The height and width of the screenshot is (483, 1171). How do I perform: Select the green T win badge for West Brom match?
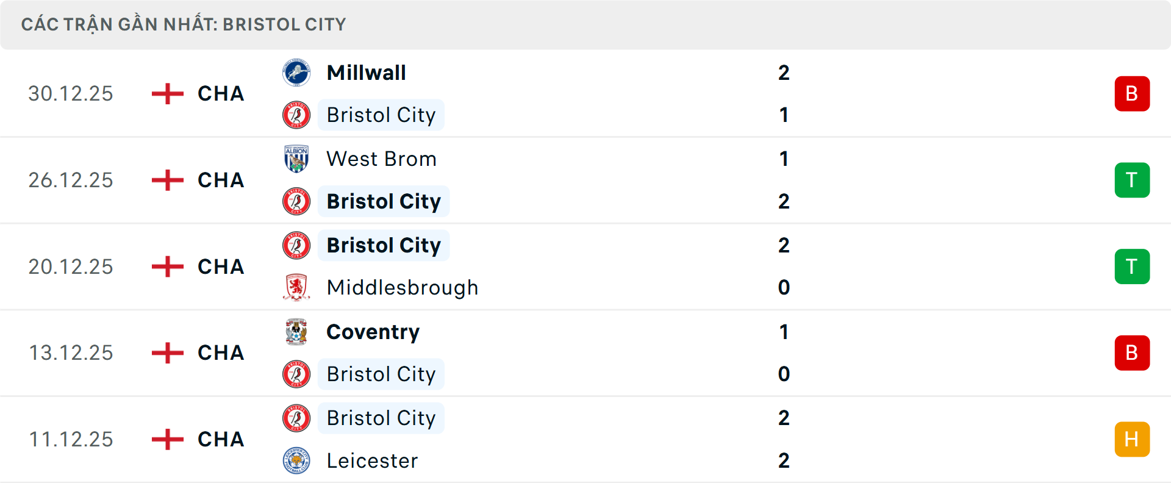click(1133, 180)
